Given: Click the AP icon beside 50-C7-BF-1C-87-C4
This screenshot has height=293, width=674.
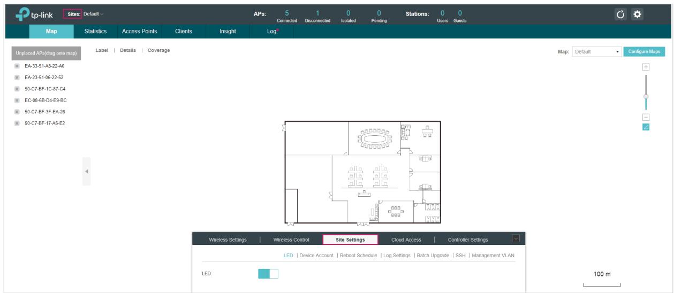Looking at the screenshot, I should (17, 88).
